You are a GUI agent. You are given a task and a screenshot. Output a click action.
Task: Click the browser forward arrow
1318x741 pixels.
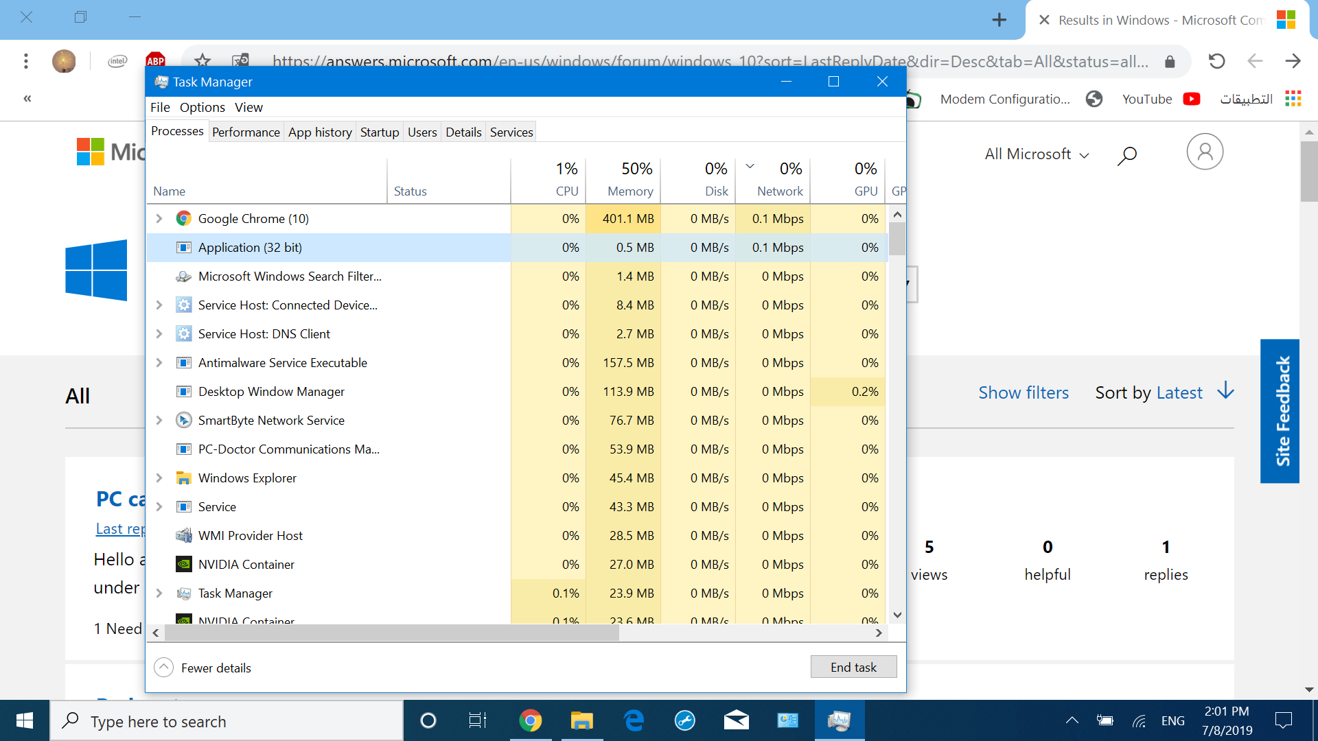[1293, 61]
